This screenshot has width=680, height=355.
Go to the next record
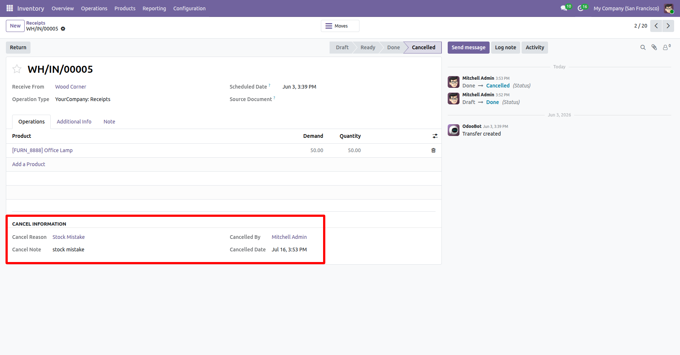coord(668,26)
